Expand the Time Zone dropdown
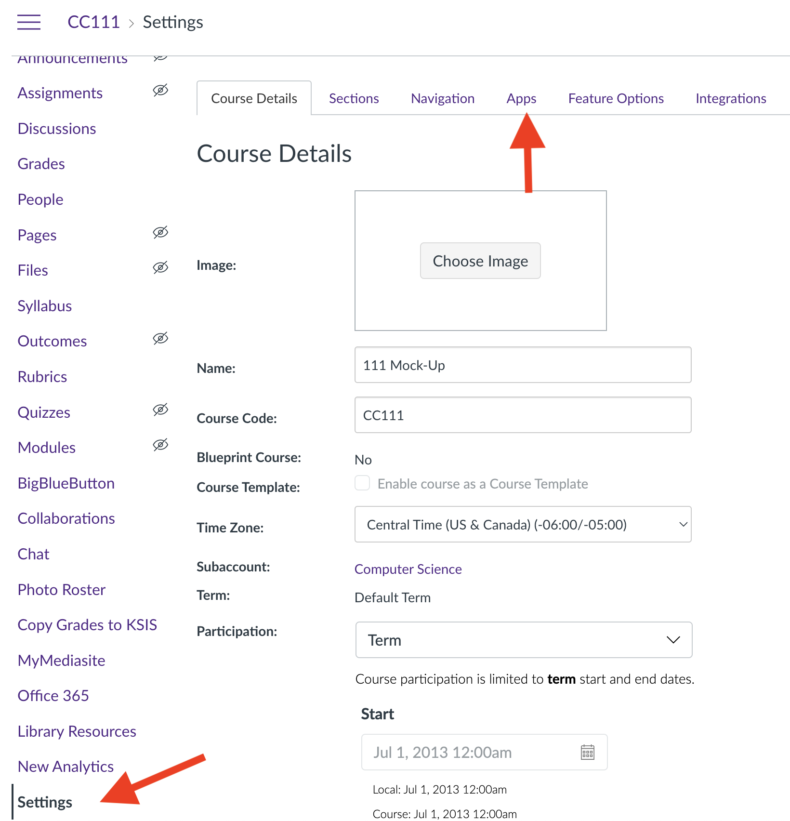790x821 pixels. point(523,524)
